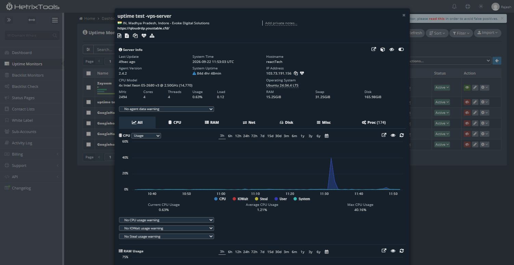Open the No Steal usage warning dropdown
The width and height of the screenshot is (514, 265).
tap(167, 236)
